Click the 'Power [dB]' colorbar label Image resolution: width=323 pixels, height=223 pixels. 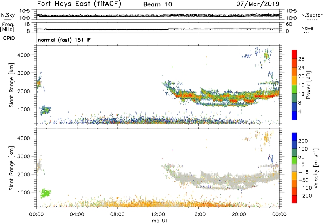point(308,85)
